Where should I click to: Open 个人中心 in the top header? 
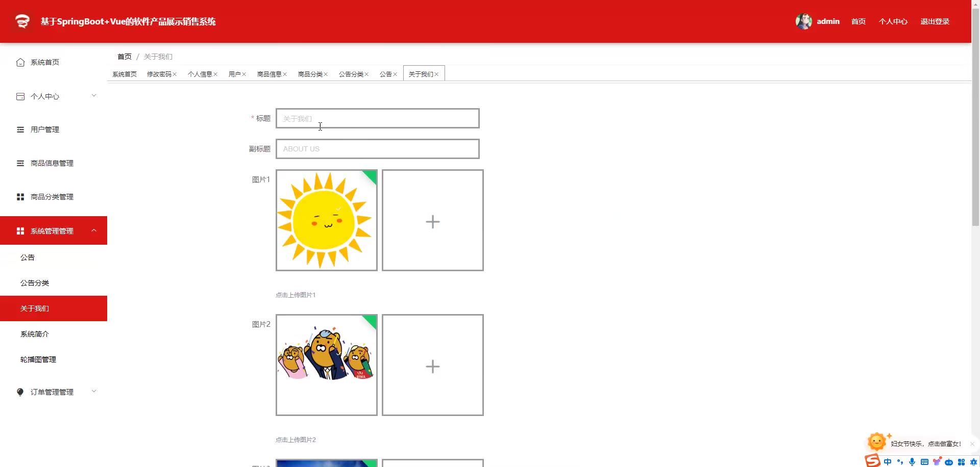tap(893, 21)
